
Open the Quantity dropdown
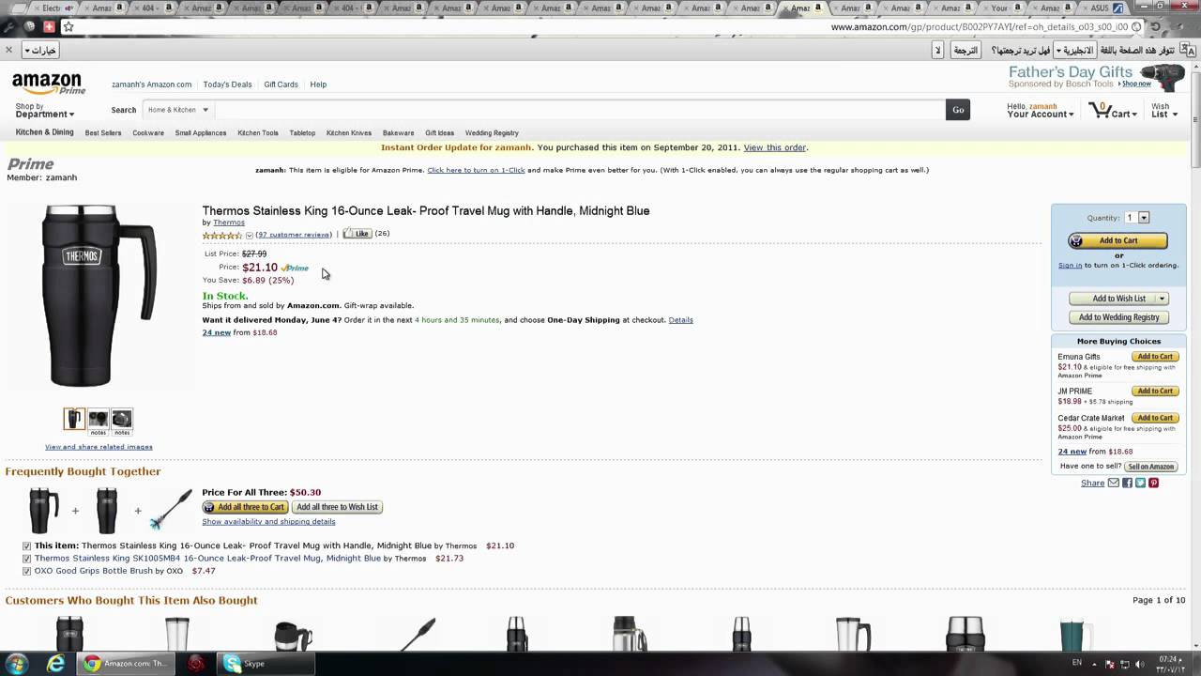coord(1137,218)
